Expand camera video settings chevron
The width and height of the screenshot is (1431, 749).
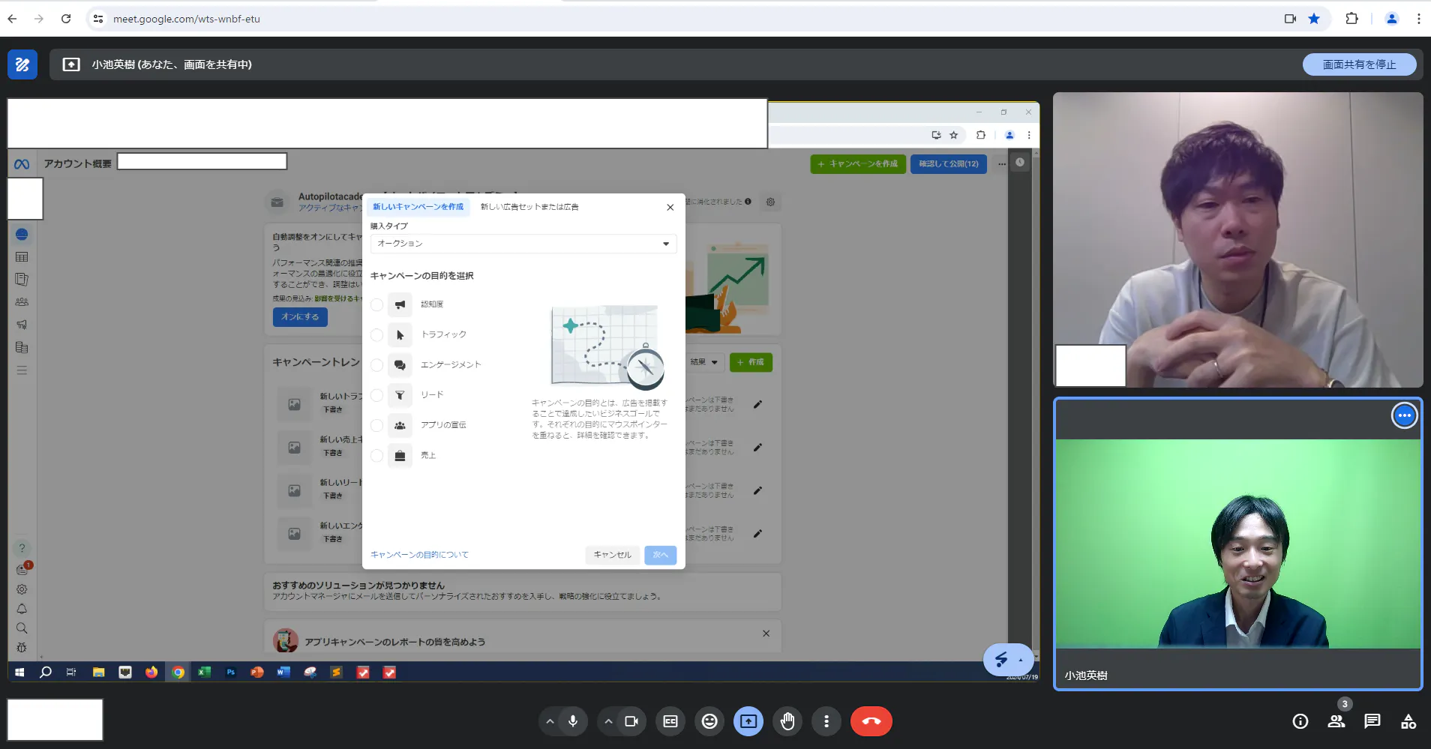click(608, 721)
